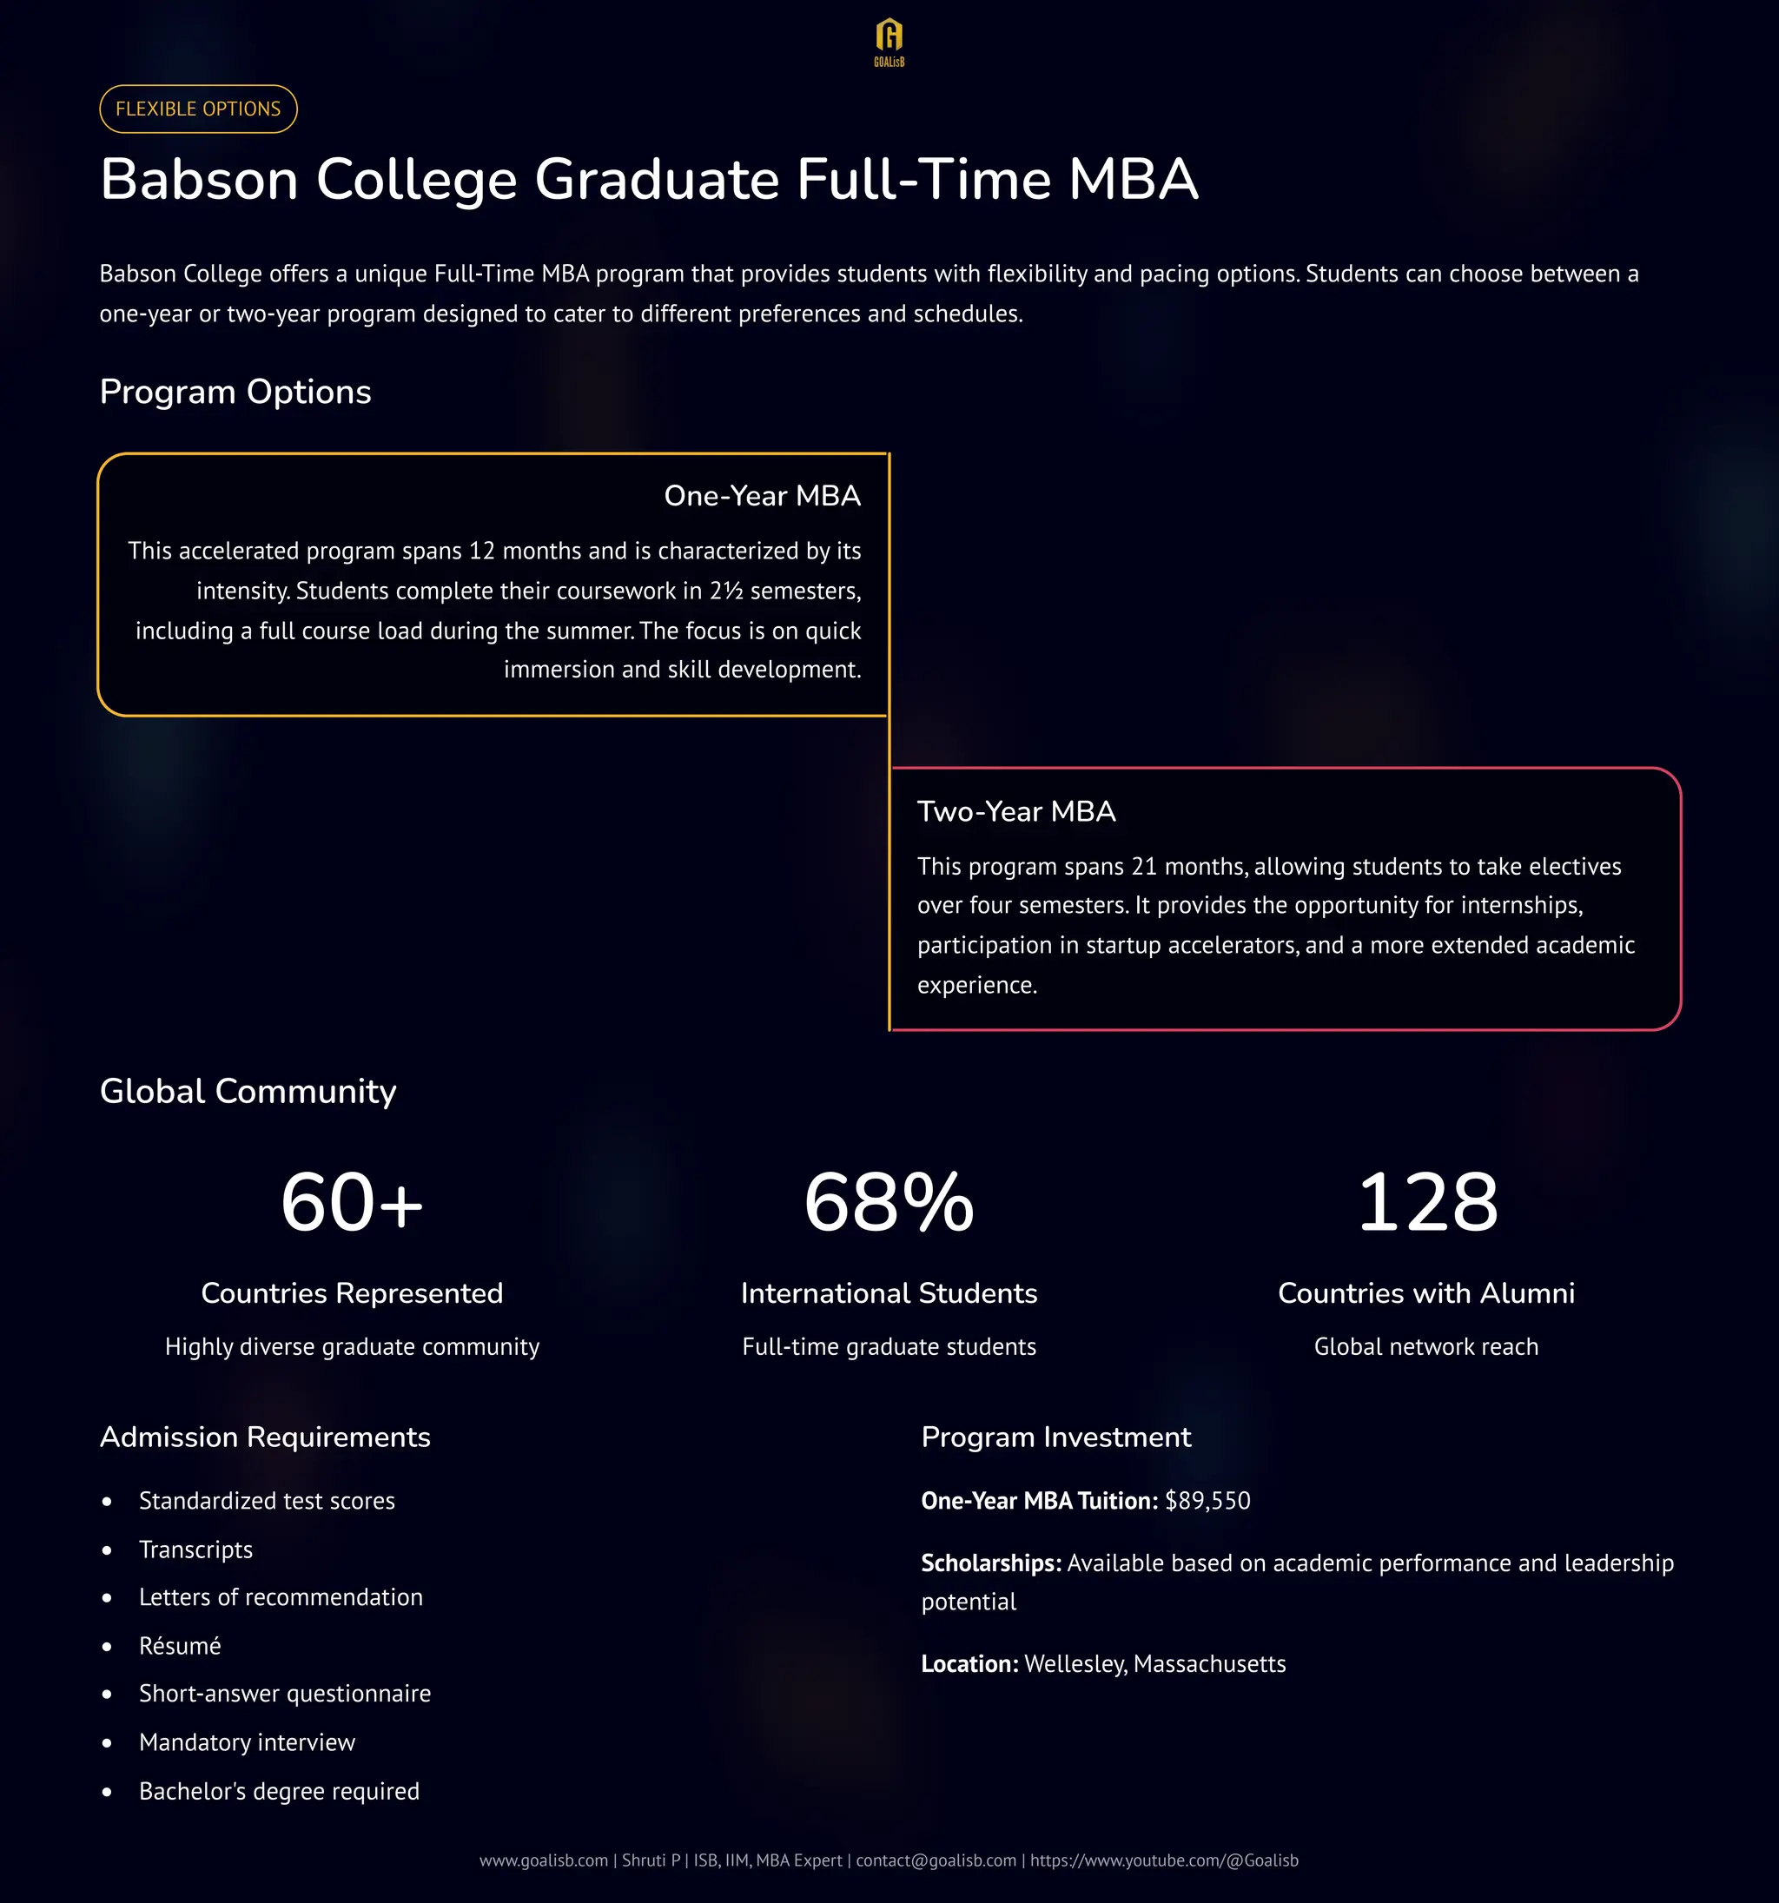
Task: Click the 68% international students figure
Action: pos(889,1202)
